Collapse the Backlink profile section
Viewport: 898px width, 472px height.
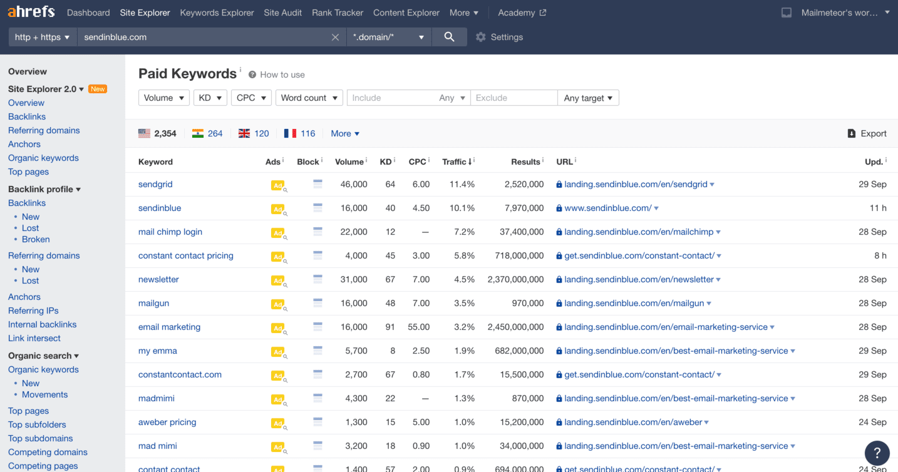[44, 189]
